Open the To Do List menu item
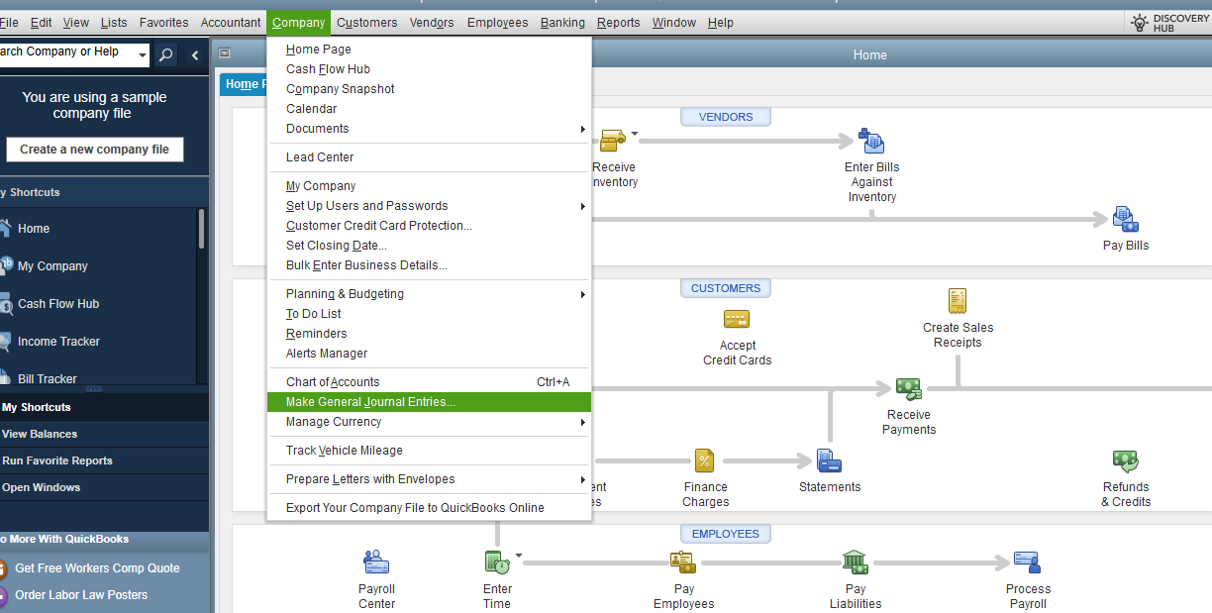 pos(429,314)
